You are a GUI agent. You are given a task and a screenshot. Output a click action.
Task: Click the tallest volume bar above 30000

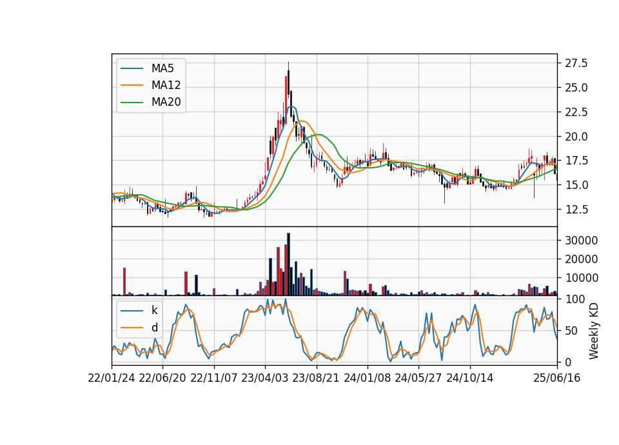coord(288,264)
